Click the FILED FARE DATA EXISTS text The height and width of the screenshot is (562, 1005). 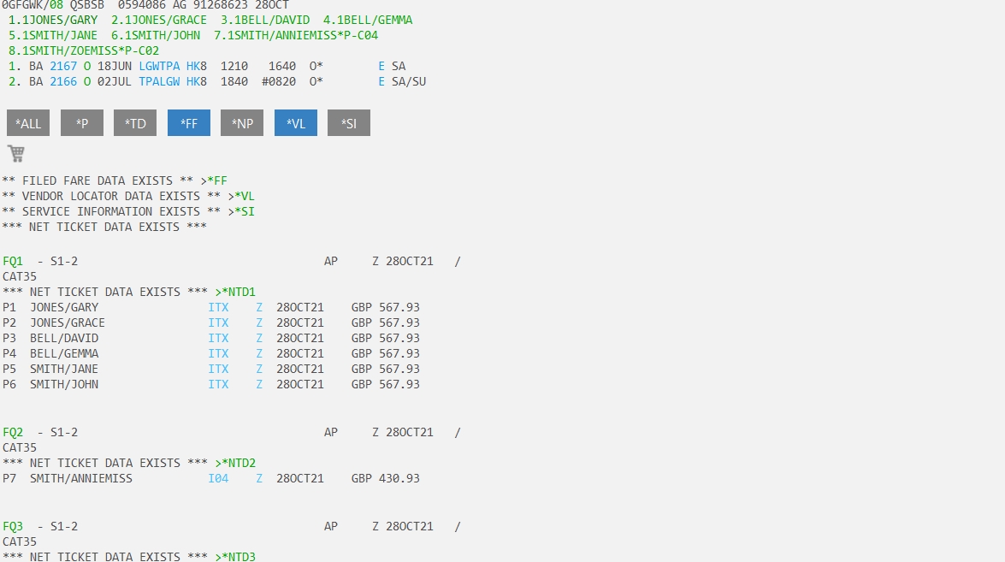pyautogui.click(x=98, y=180)
